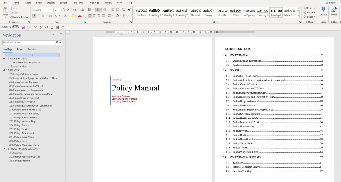The image size is (341, 182).
Task: Open the Design ribbon tab
Action: 51,3
